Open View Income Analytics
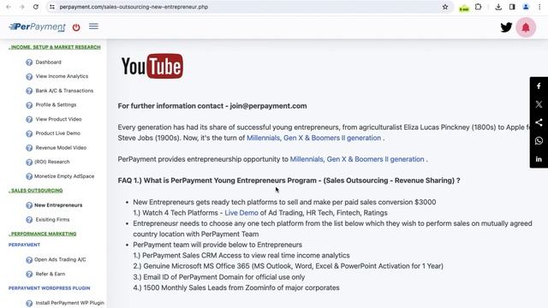Image resolution: width=548 pixels, height=308 pixels. [62, 76]
